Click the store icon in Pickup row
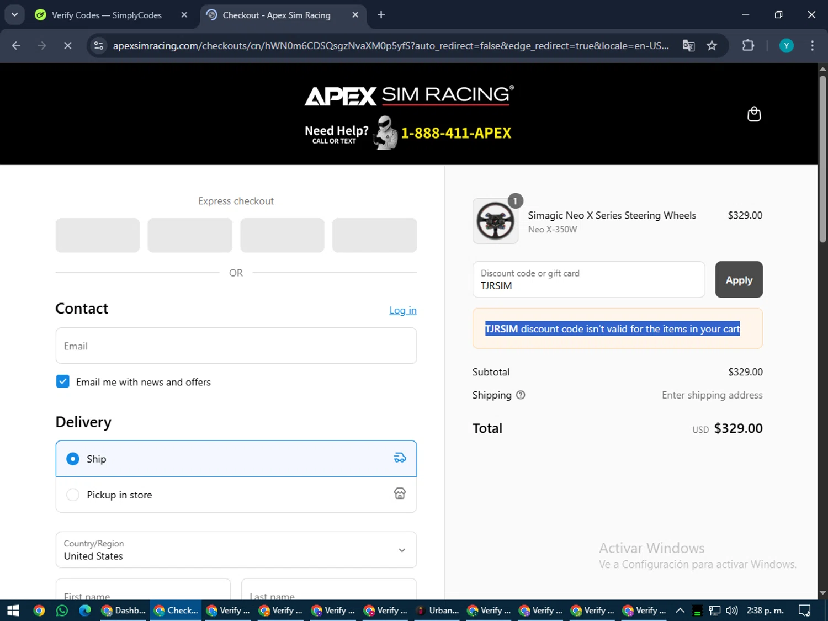The height and width of the screenshot is (621, 828). coord(400,493)
